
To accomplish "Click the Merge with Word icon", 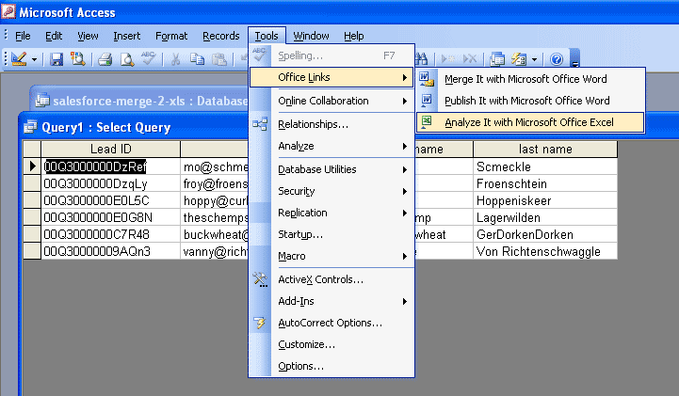I will coord(427,79).
